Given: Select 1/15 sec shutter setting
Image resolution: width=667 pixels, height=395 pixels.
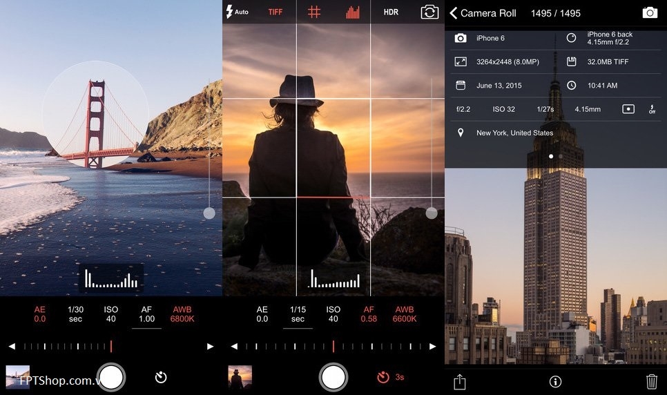Looking at the screenshot, I should (298, 314).
